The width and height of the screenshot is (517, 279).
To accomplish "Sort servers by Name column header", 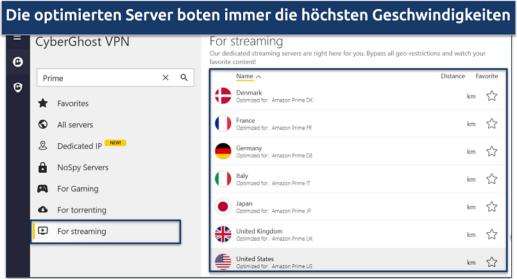I will tap(245, 76).
